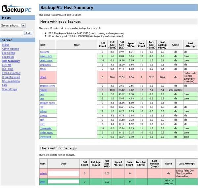The height and width of the screenshot is (188, 198).
Task: Click full size 65.86 in penguin_rsync row
Action: (121, 103)
